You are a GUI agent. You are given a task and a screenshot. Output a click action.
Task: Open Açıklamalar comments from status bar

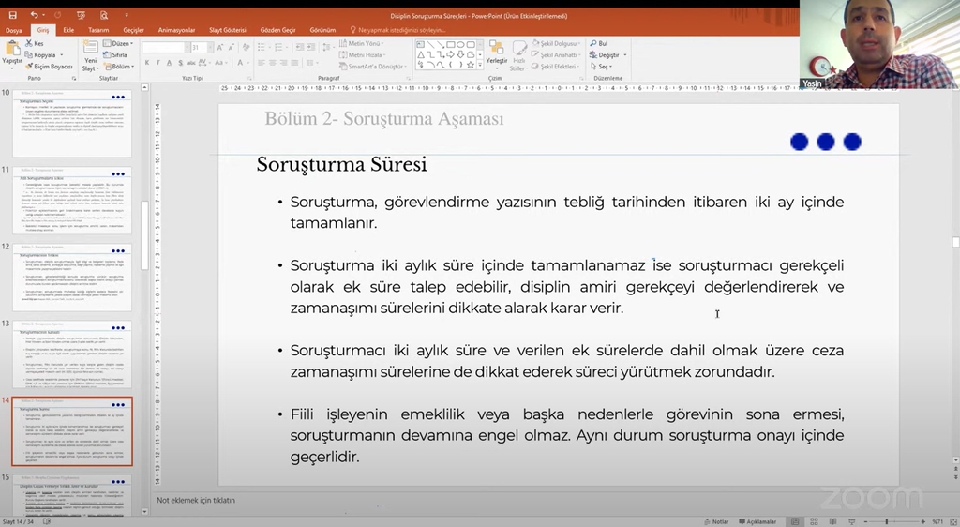[757, 521]
